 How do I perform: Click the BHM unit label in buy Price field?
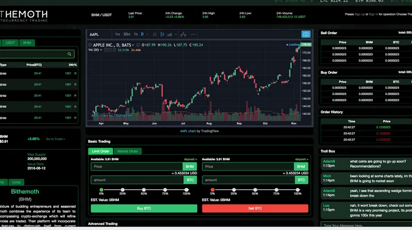coord(190,167)
